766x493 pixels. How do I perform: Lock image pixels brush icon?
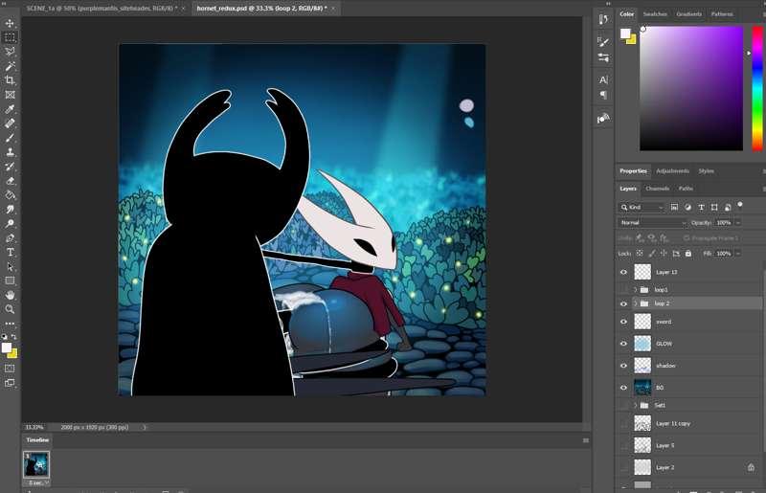pos(652,253)
